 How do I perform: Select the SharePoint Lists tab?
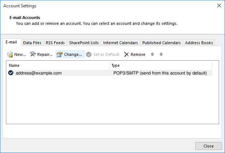84,43
